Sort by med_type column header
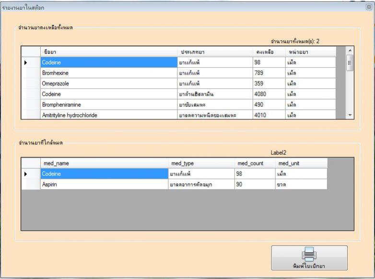Image resolution: width=375 pixels, height=279 pixels. pos(201,163)
